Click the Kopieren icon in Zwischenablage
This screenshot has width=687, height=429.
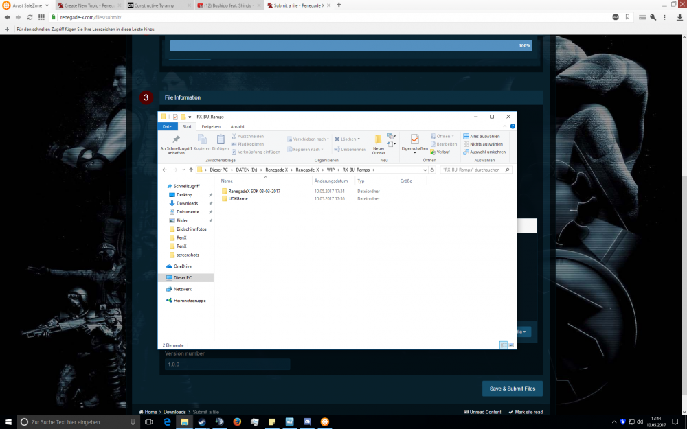(x=202, y=142)
